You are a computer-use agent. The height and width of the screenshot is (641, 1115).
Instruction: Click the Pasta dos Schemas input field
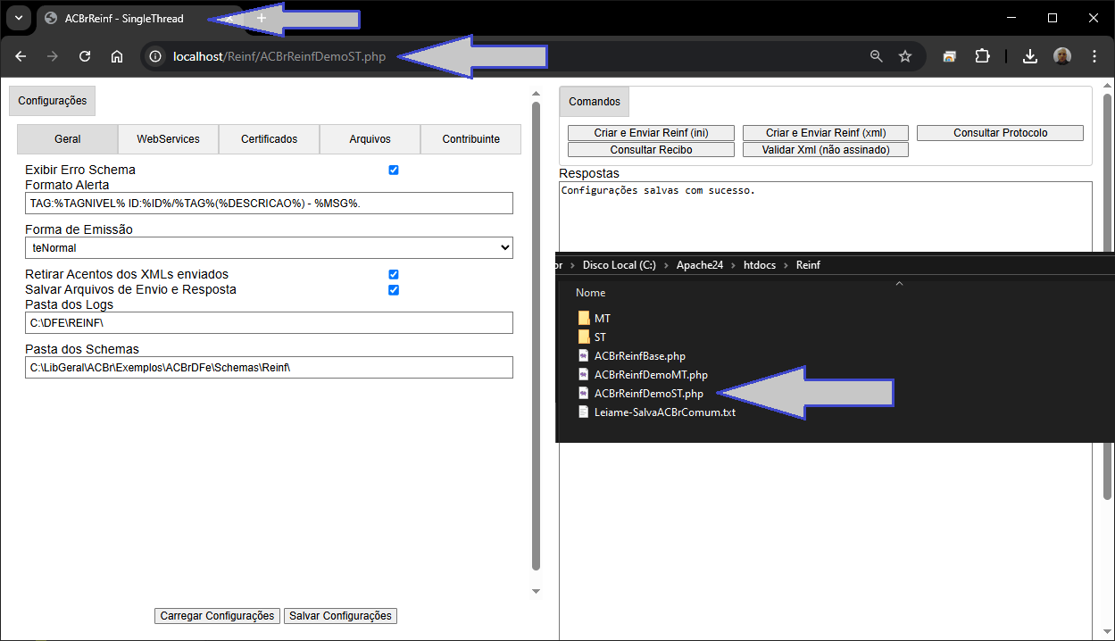coord(269,367)
